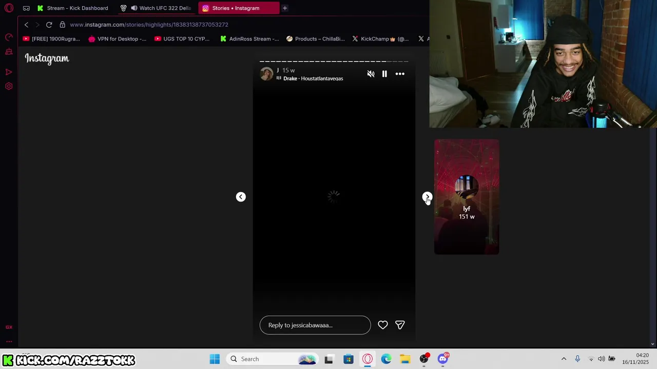The height and width of the screenshot is (369, 657).
Task: View site security lock info
Action: [62, 25]
